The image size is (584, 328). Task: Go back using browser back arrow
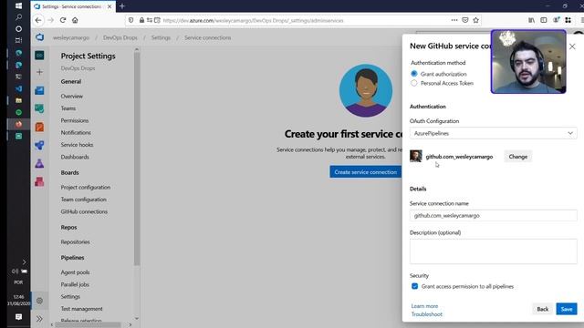coord(38,20)
